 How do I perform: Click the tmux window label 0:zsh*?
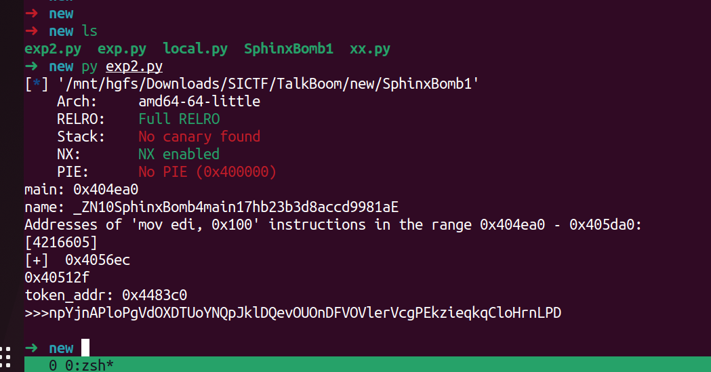coord(89,365)
